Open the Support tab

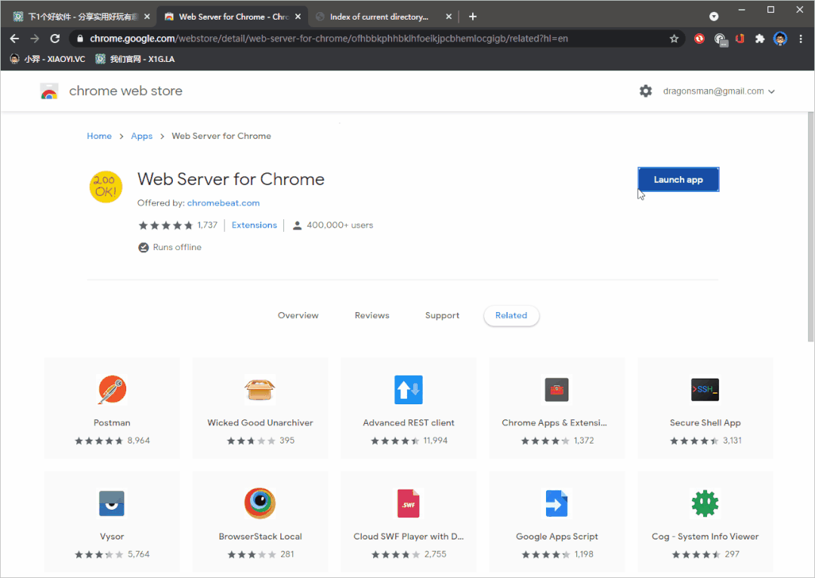click(x=442, y=316)
